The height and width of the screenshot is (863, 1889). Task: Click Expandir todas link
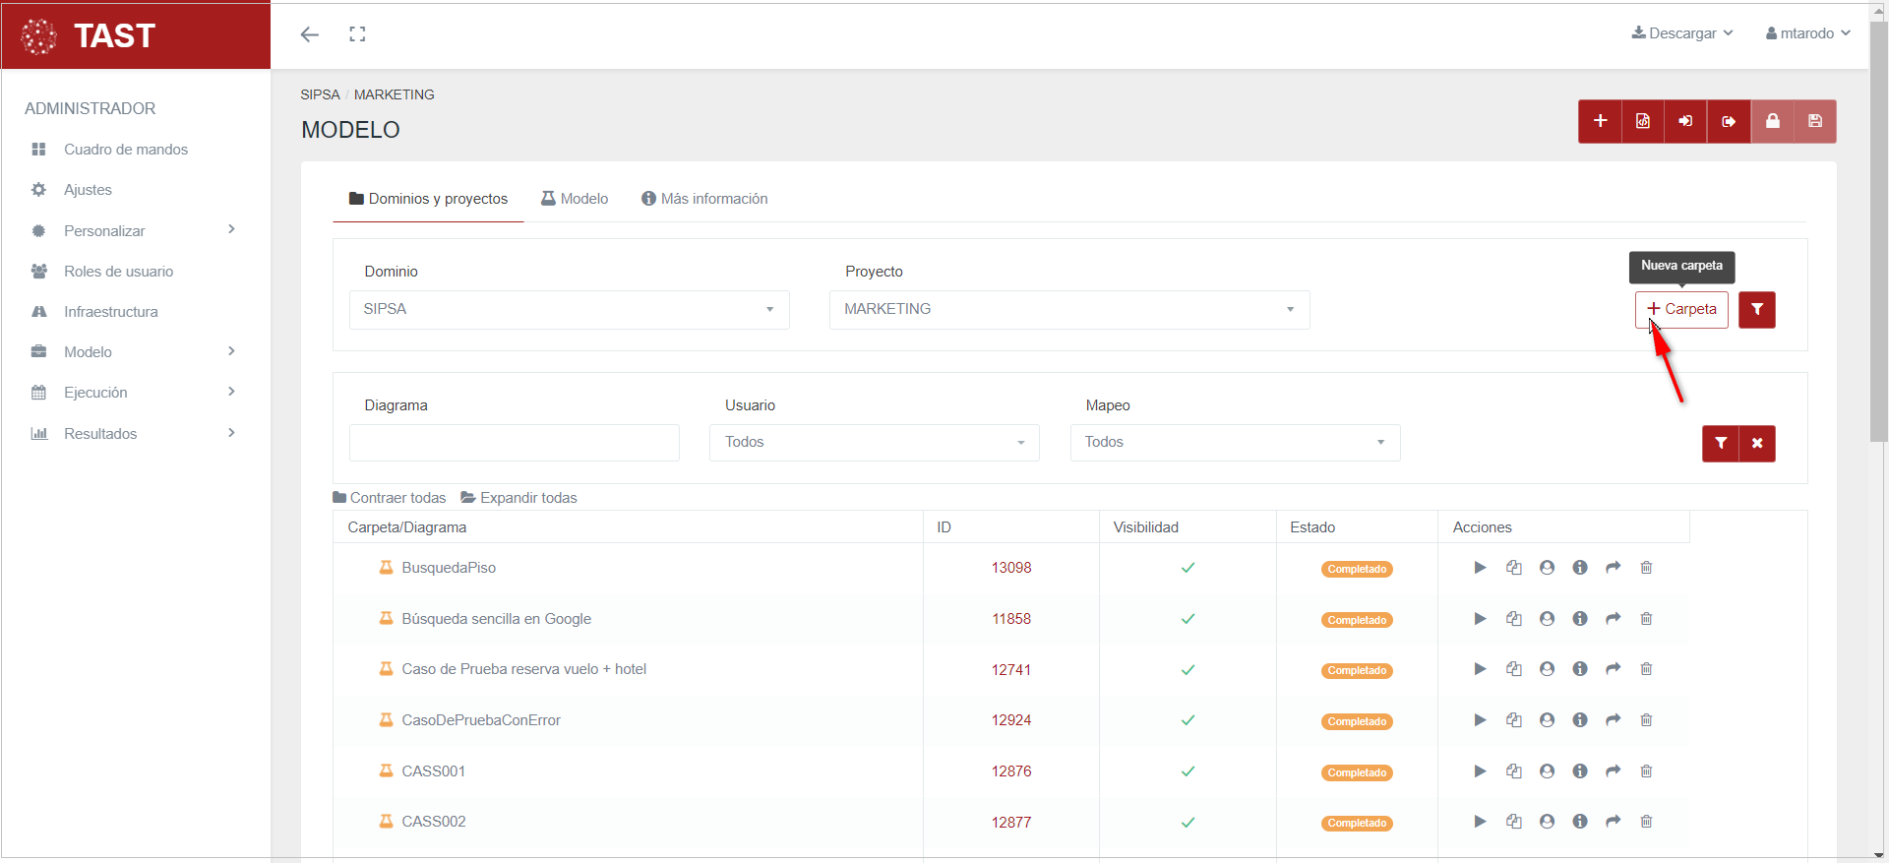click(x=518, y=498)
